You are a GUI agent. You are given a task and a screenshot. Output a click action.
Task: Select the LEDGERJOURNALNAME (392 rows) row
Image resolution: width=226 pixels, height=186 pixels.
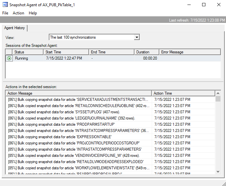coord(111,118)
